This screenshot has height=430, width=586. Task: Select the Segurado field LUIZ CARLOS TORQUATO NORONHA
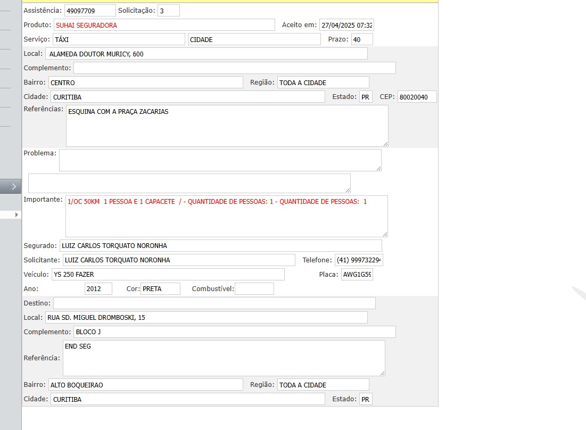click(x=220, y=245)
